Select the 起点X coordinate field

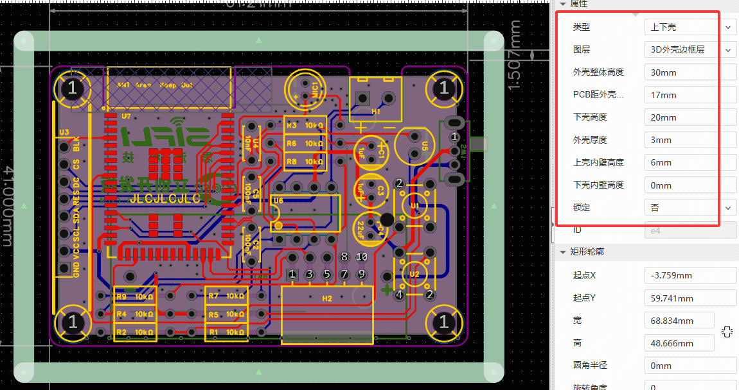point(690,275)
